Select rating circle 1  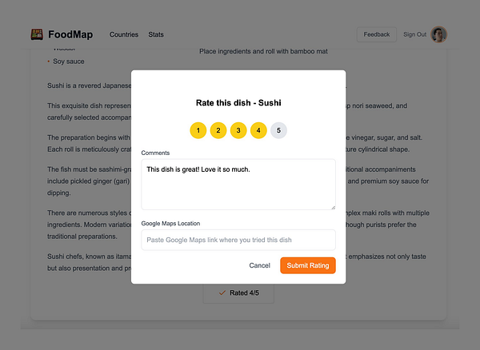(198, 130)
